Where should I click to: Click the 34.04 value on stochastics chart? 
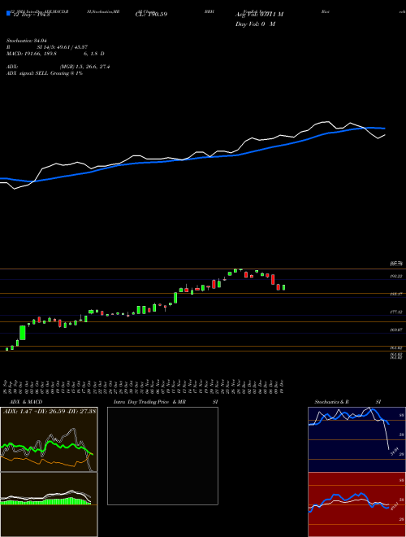[x=395, y=452]
